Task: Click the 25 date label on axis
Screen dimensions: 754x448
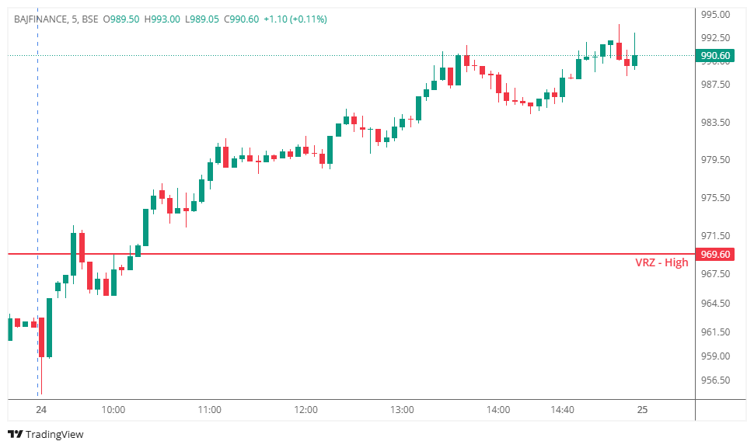Action: (642, 410)
